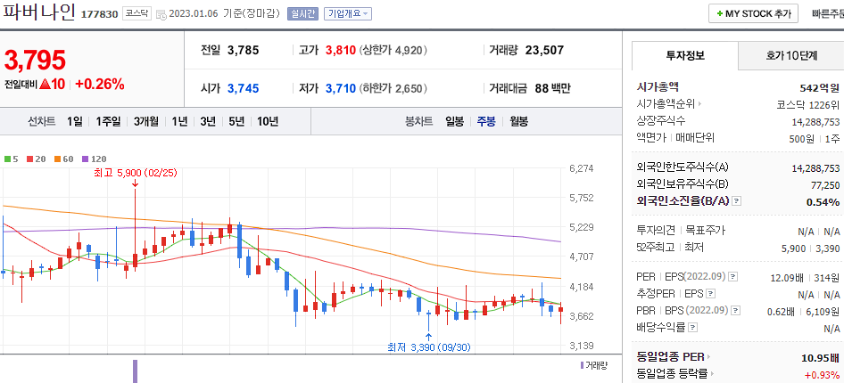Screen dimensions: 844x383
Task: Click the 상장주식수 14,288,753 value
Action: pos(816,122)
